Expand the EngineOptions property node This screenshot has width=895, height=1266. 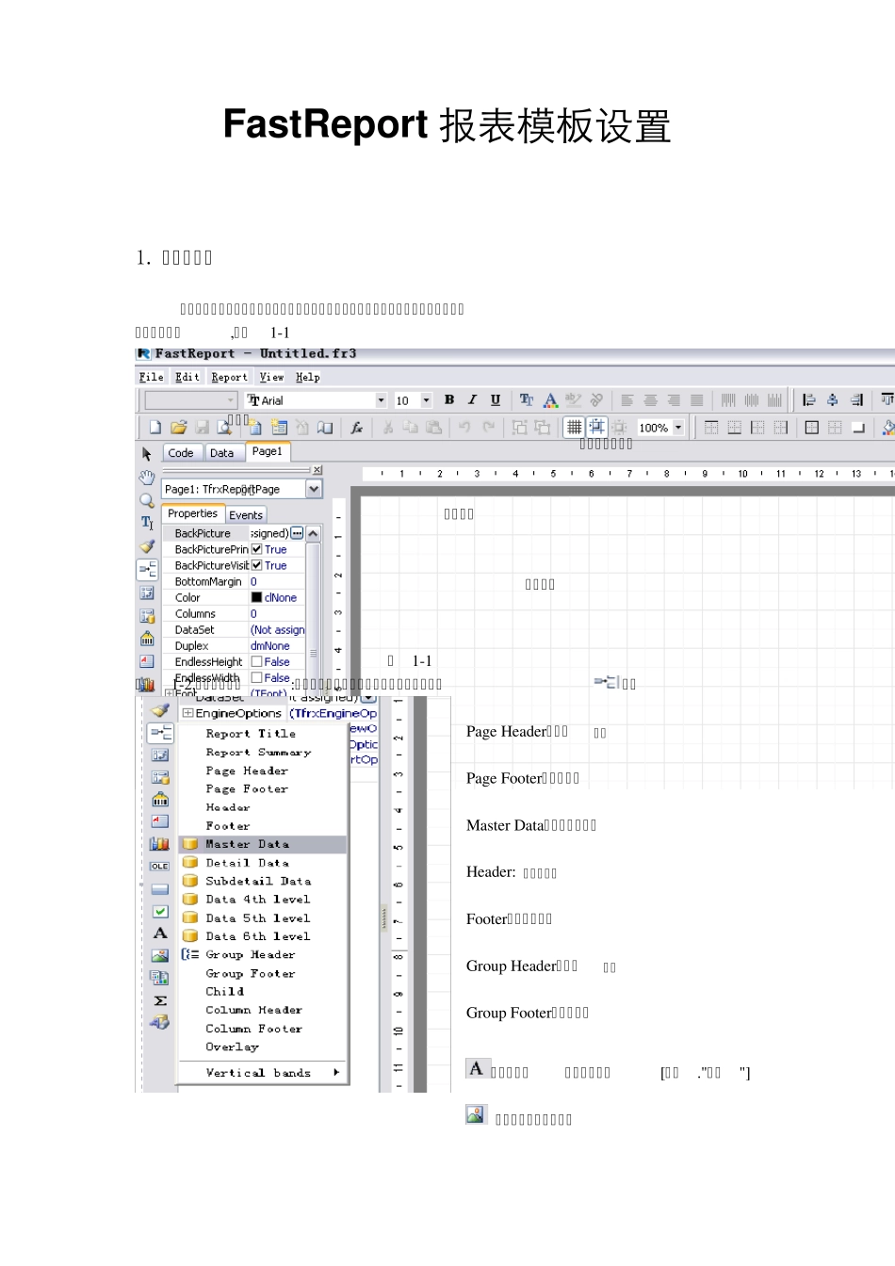point(187,713)
